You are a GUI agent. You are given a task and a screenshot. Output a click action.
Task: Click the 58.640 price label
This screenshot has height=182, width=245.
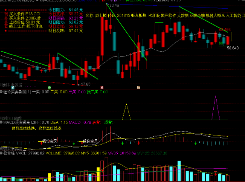(x=233, y=48)
